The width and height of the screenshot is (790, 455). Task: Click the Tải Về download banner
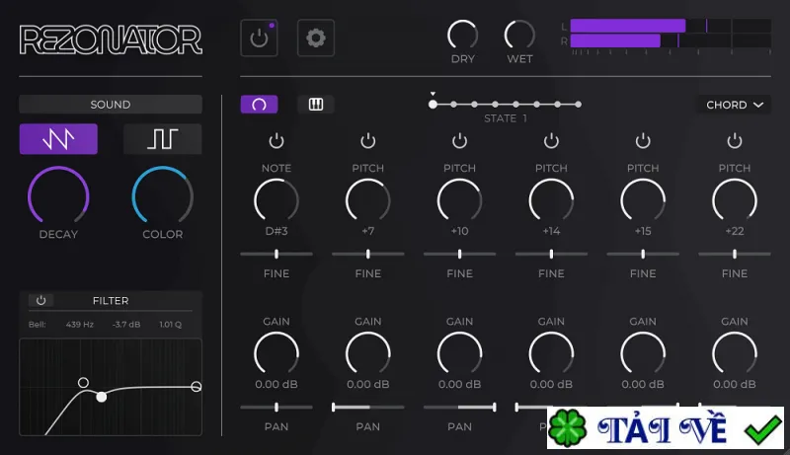pos(665,427)
